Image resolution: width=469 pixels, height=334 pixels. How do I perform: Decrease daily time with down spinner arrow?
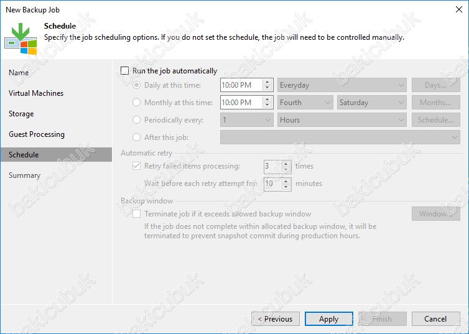[267, 88]
